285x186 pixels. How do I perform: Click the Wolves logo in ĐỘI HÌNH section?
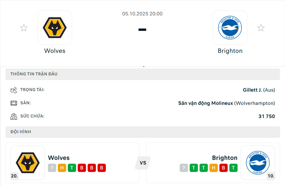click(x=28, y=162)
